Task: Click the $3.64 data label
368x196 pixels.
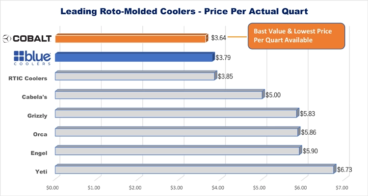Action: tap(218, 38)
